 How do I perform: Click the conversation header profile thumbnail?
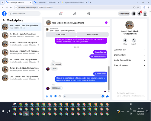click(49, 23)
